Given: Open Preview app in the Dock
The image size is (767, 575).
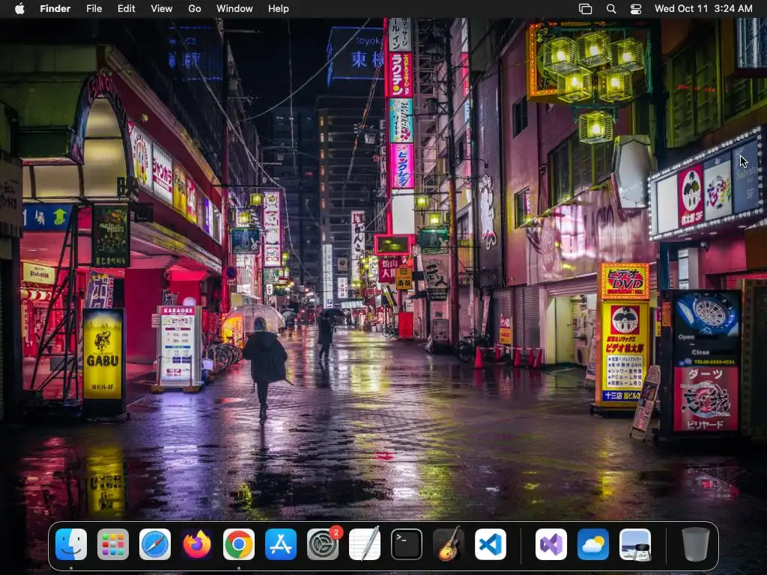Looking at the screenshot, I should pos(635,544).
